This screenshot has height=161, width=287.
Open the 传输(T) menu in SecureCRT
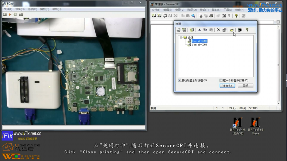204,10
